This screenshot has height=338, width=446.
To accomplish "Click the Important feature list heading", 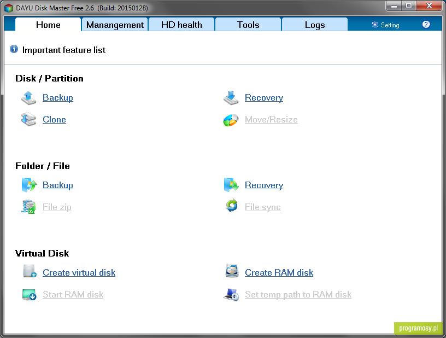I will point(64,50).
